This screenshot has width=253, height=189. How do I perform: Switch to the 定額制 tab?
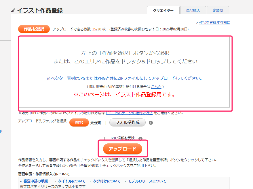tap(218, 10)
